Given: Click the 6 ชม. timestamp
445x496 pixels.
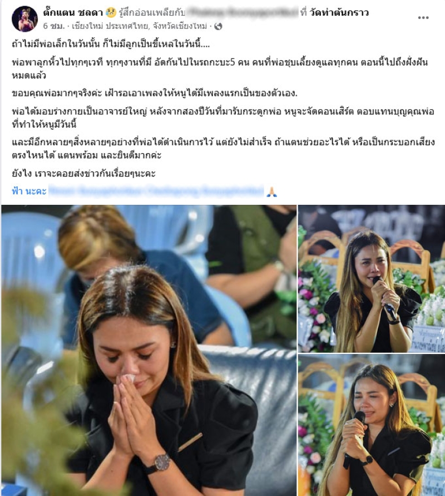Looking at the screenshot, I should click(54, 26).
